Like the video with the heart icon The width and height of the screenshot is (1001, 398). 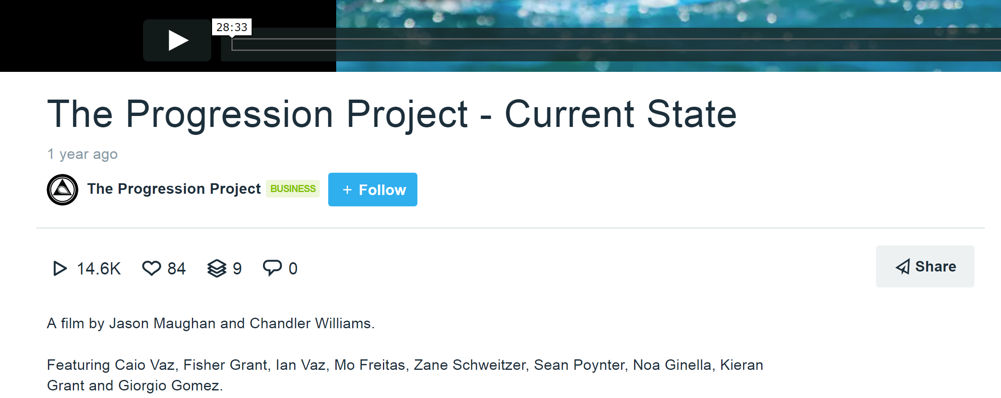151,268
